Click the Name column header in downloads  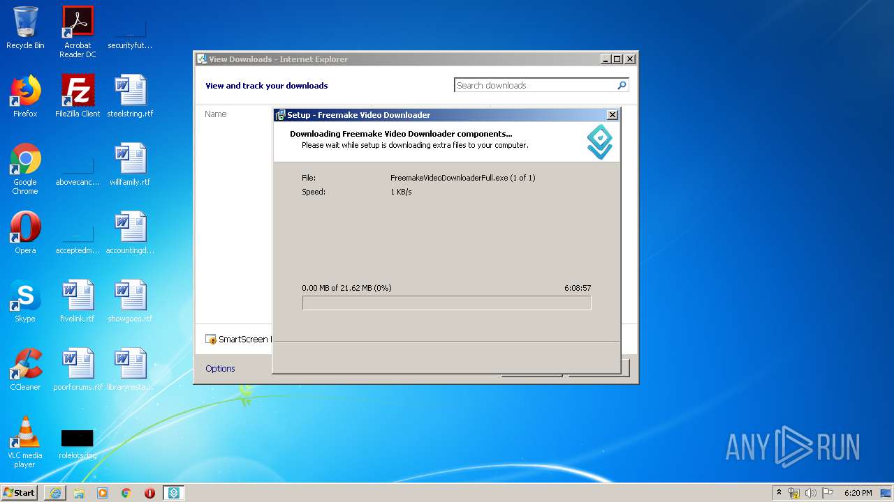point(216,114)
